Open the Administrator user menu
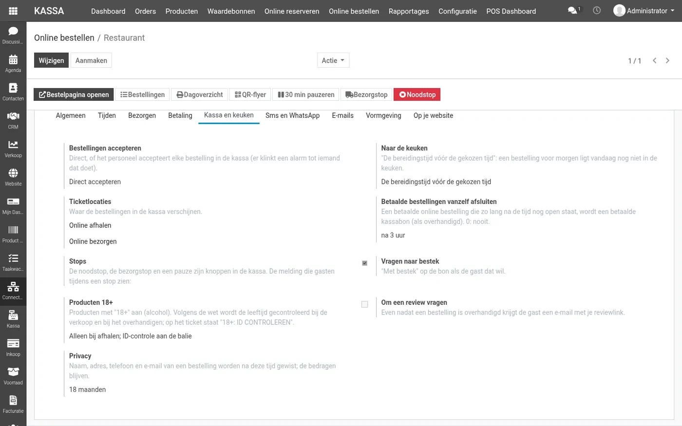Image resolution: width=682 pixels, height=426 pixels. point(644,11)
